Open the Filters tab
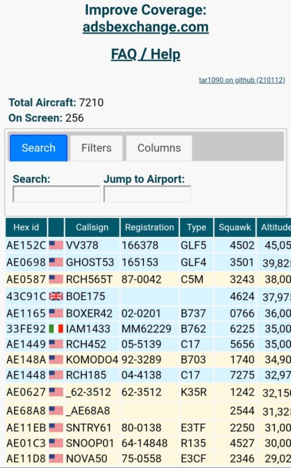 [x=96, y=148]
